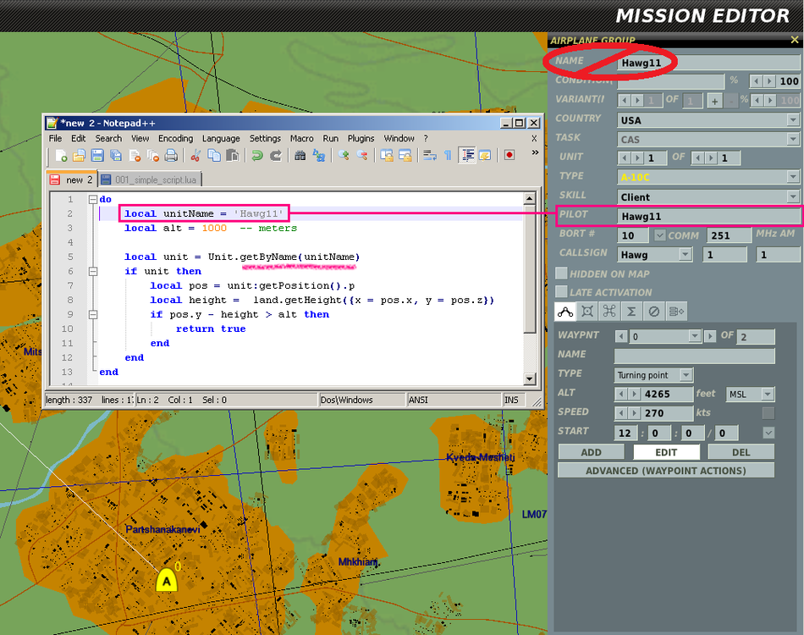Open the route/waypoints tab in the group panel

point(564,311)
